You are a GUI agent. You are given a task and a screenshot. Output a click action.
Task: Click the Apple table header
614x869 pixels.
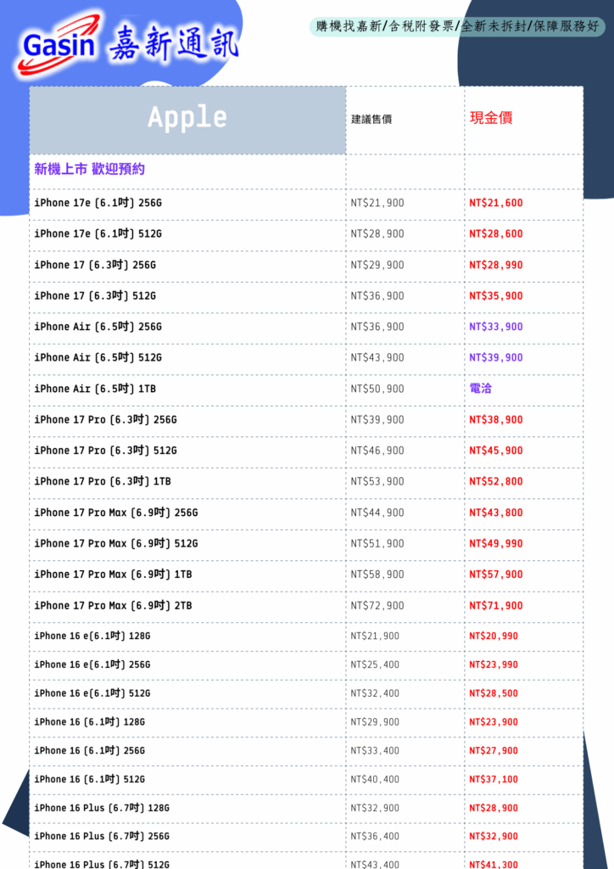click(187, 118)
